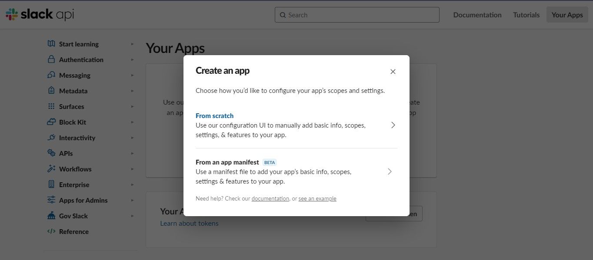Select the Your Apps tab
This screenshot has width=593, height=260.
(x=566, y=14)
